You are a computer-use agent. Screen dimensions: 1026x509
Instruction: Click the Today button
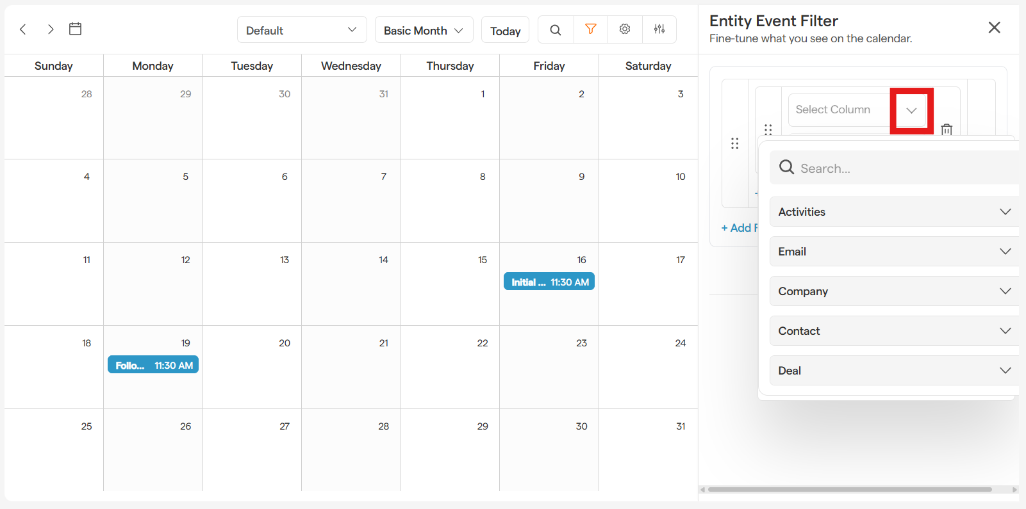(x=505, y=31)
